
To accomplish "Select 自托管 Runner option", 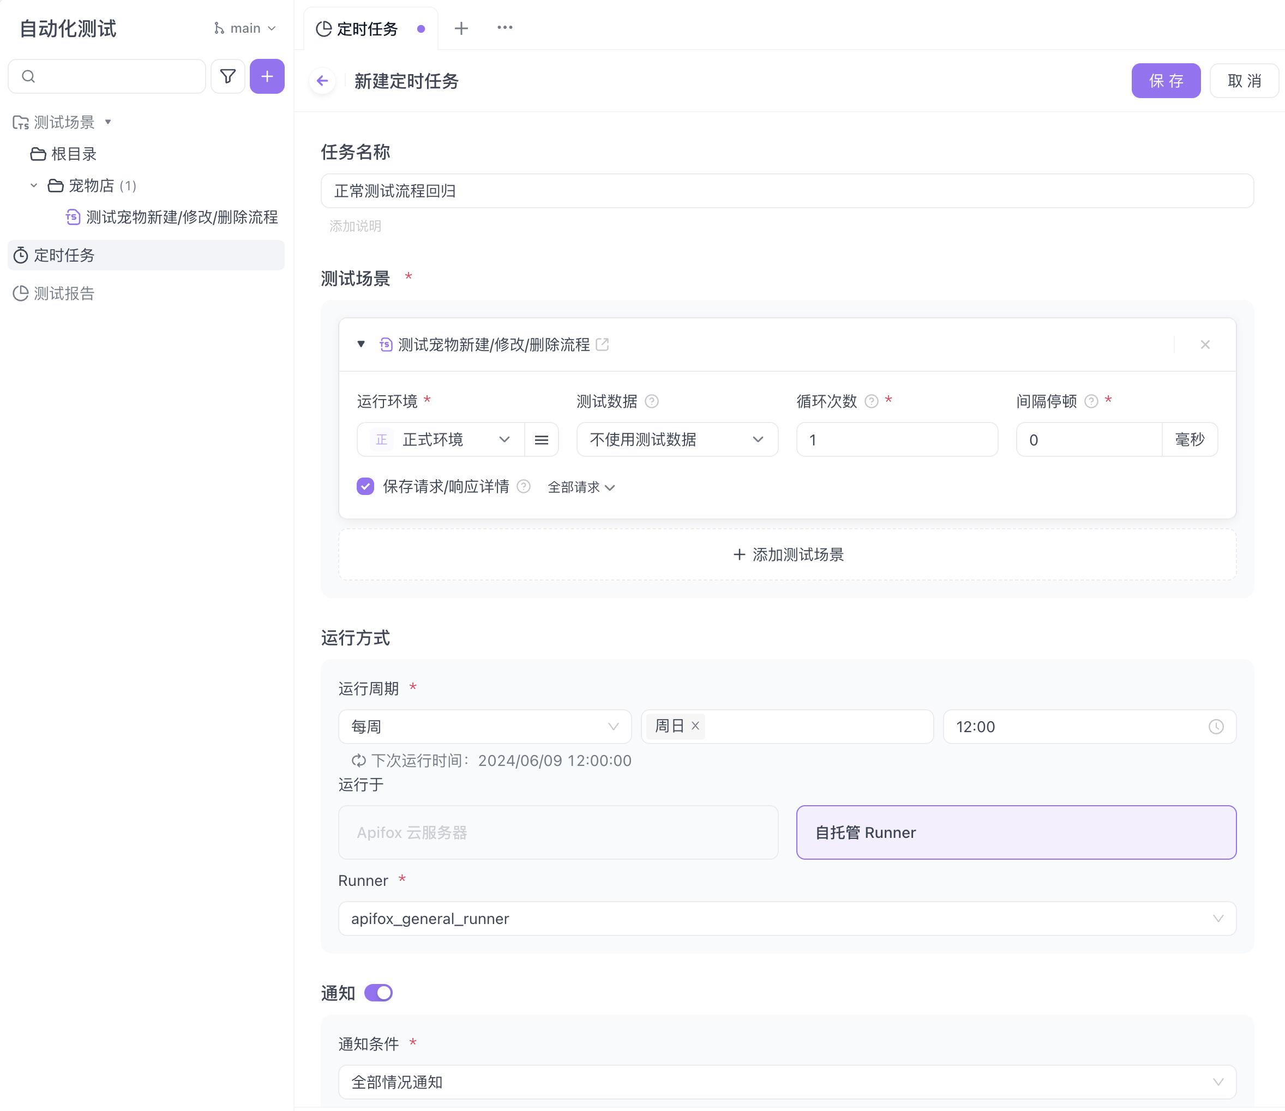I will click(x=1016, y=832).
